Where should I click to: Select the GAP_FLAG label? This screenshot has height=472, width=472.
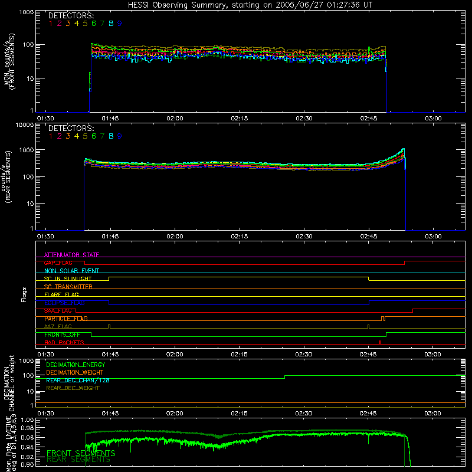(58, 263)
